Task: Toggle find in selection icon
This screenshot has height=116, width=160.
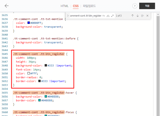Action: [142, 16]
